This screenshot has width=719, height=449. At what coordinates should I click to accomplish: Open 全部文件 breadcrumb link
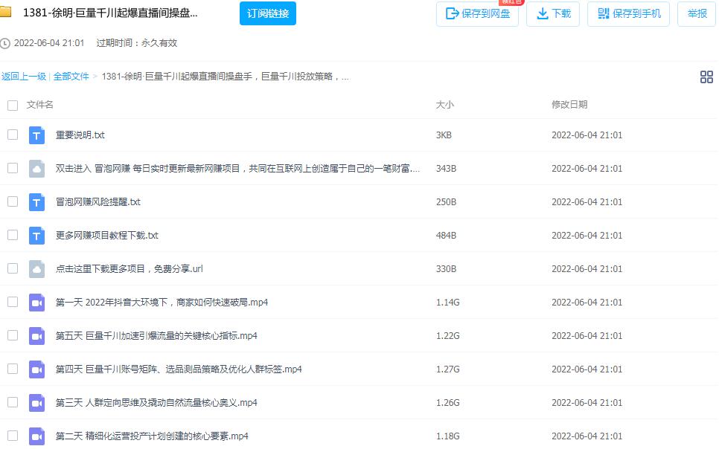[x=71, y=77]
